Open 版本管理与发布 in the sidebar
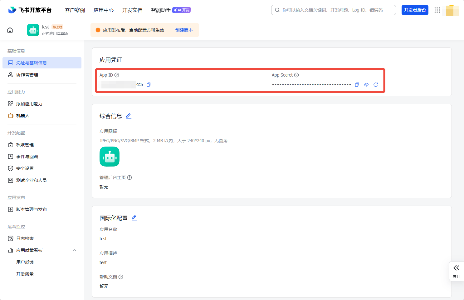Viewport: 464px width, 300px height. tap(31, 209)
